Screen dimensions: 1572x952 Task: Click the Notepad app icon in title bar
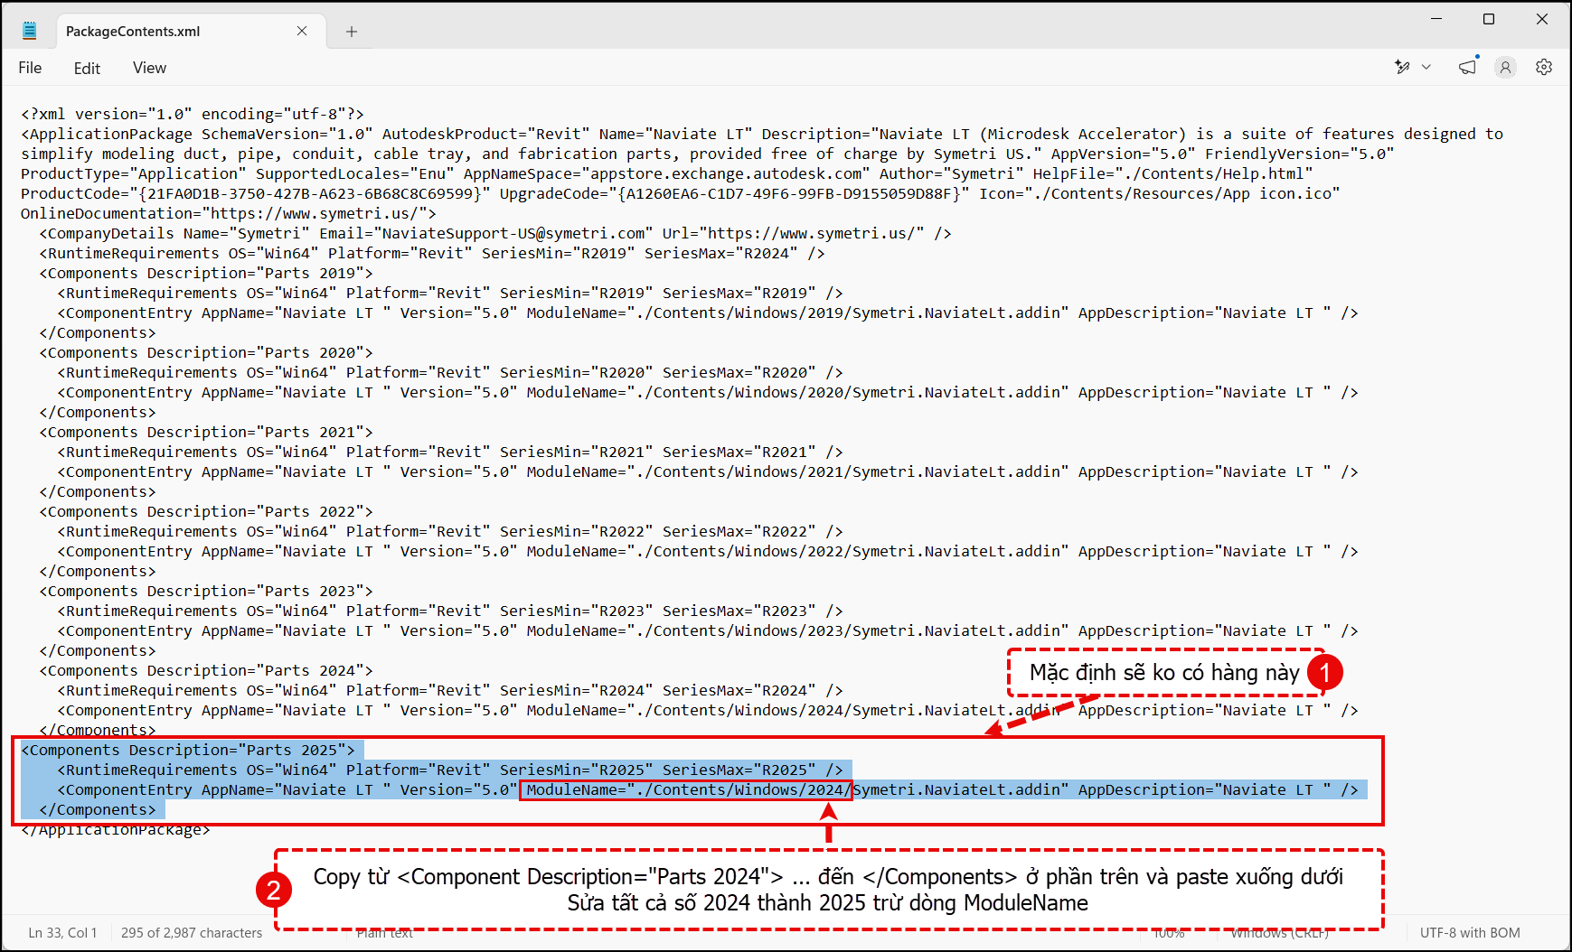(x=30, y=31)
